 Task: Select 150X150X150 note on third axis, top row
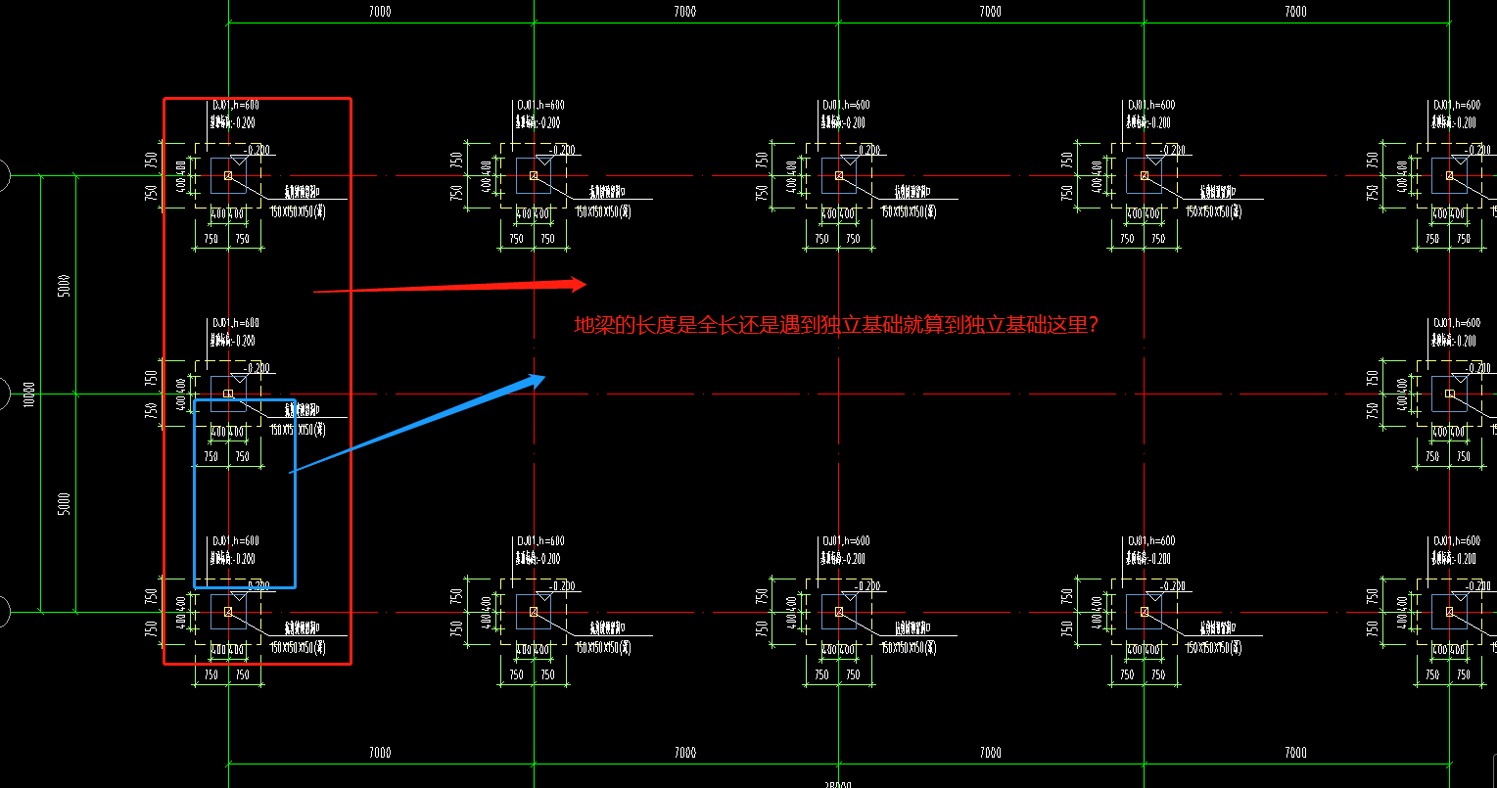[x=909, y=211]
